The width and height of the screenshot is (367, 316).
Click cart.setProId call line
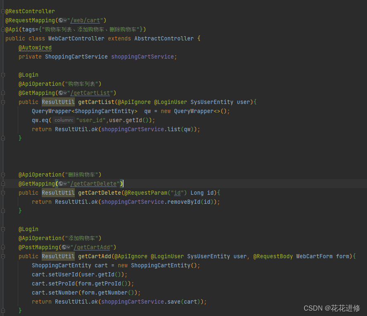pyautogui.click(x=83, y=283)
